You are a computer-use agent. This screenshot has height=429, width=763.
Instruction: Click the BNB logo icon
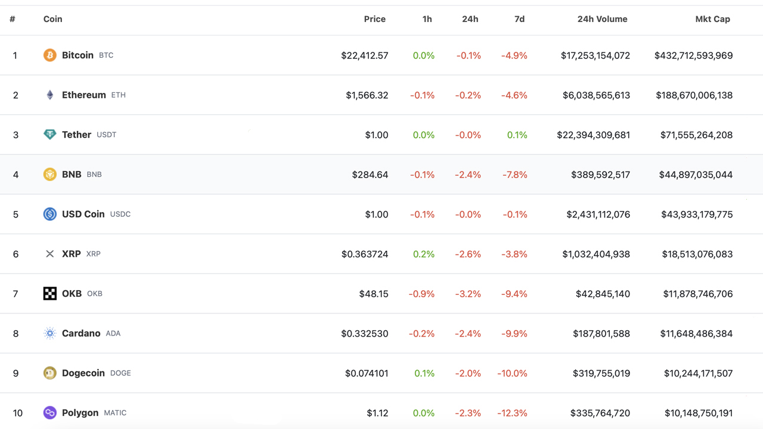(50, 175)
